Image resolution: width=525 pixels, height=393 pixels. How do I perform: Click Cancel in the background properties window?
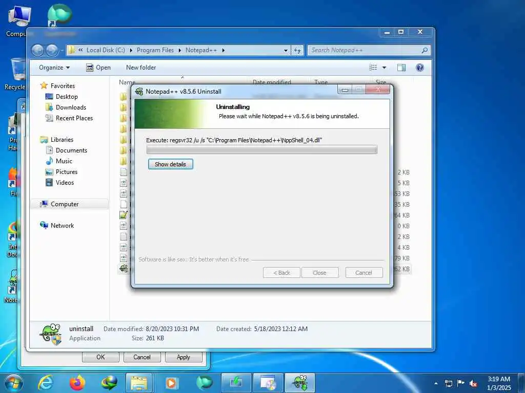pyautogui.click(x=142, y=357)
